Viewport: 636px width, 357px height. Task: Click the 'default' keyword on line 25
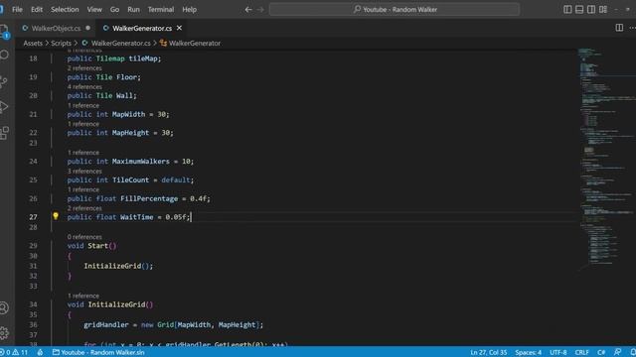click(x=175, y=179)
